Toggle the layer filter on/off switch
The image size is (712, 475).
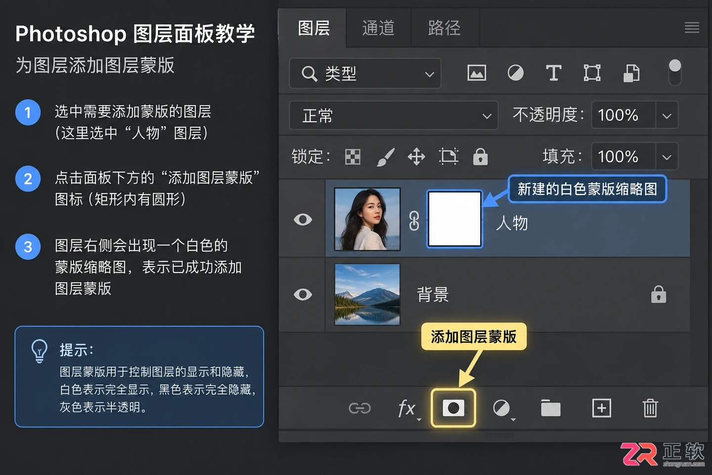pos(675,72)
